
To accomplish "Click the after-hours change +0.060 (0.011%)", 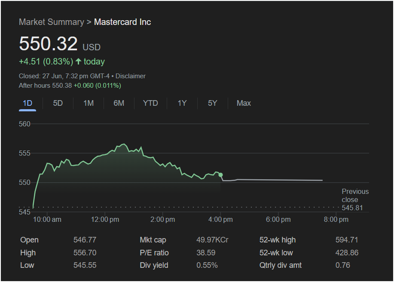I will 97,86.
